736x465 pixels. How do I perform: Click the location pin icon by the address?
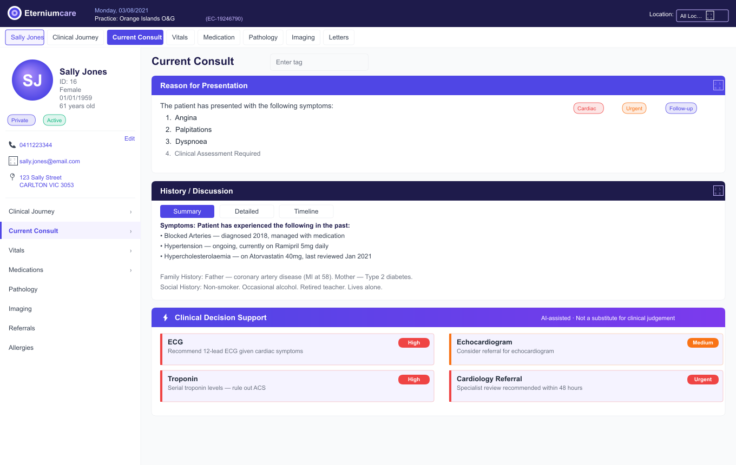coord(12,177)
